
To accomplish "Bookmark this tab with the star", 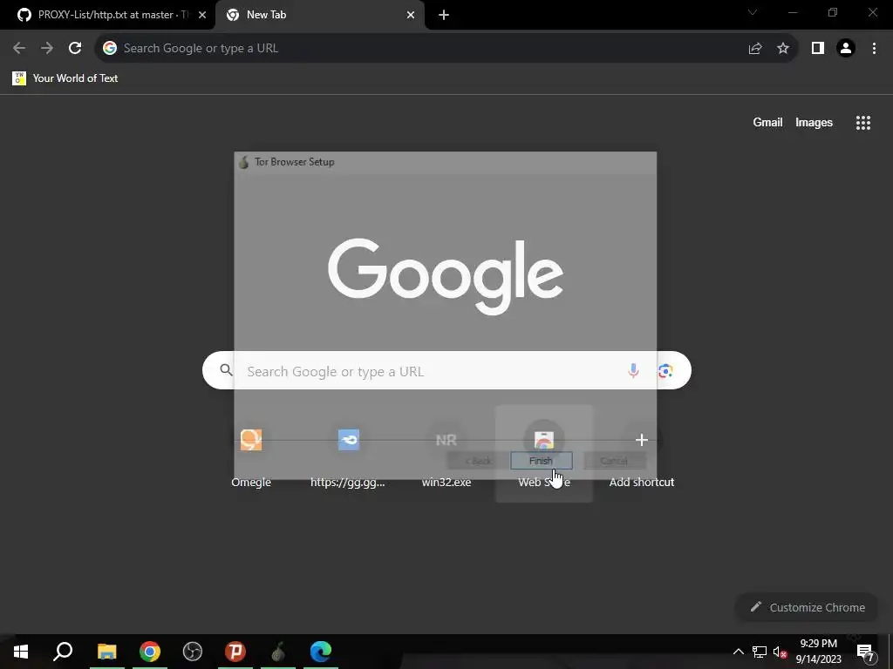I will point(783,48).
